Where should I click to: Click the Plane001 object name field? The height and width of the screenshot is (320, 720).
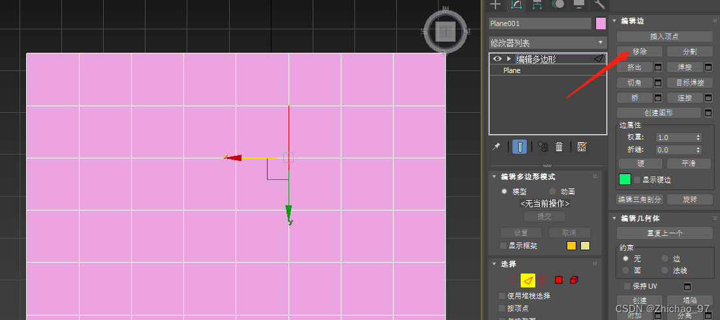click(x=540, y=23)
